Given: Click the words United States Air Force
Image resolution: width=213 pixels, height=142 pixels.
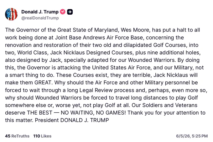Looking at the screenshot, I should point(122,68).
